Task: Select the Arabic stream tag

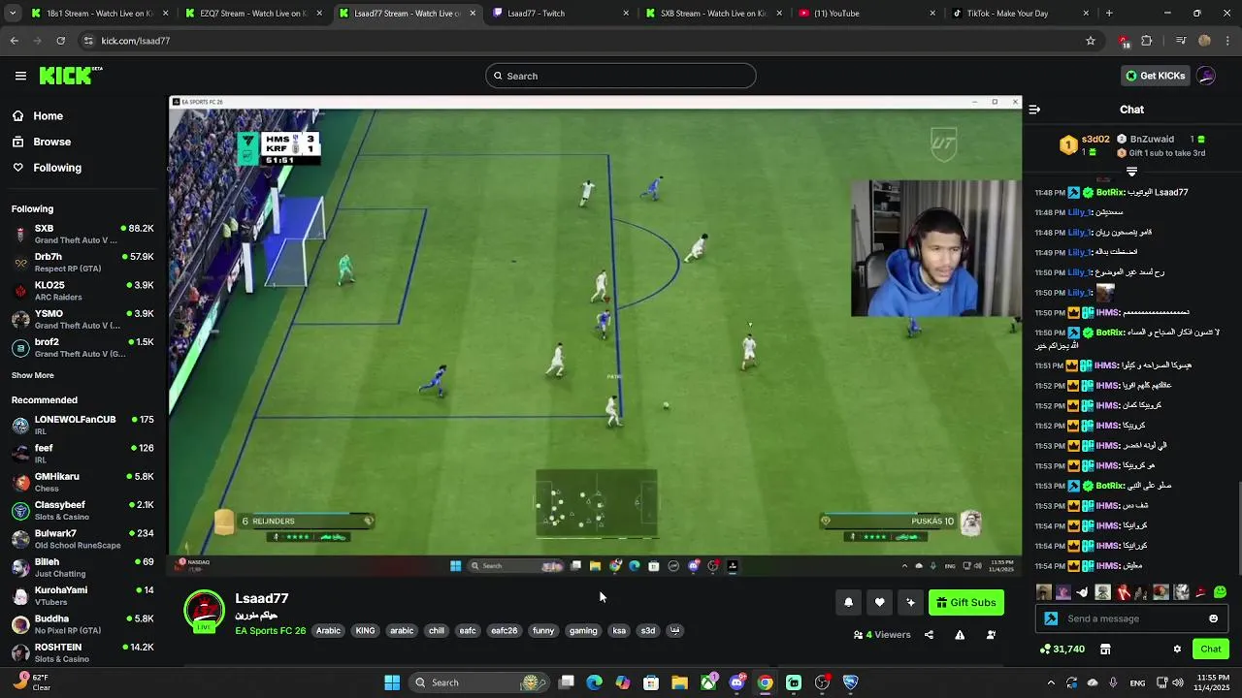Action: [328, 631]
